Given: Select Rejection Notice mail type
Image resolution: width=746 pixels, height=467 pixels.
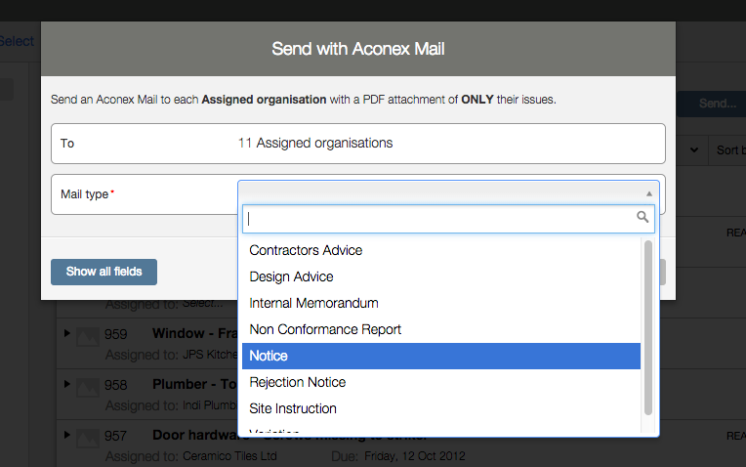Looking at the screenshot, I should click(441, 382).
